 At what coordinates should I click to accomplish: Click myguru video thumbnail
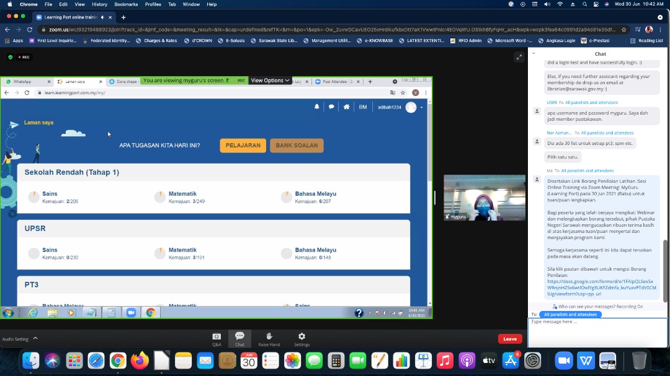pos(485,198)
